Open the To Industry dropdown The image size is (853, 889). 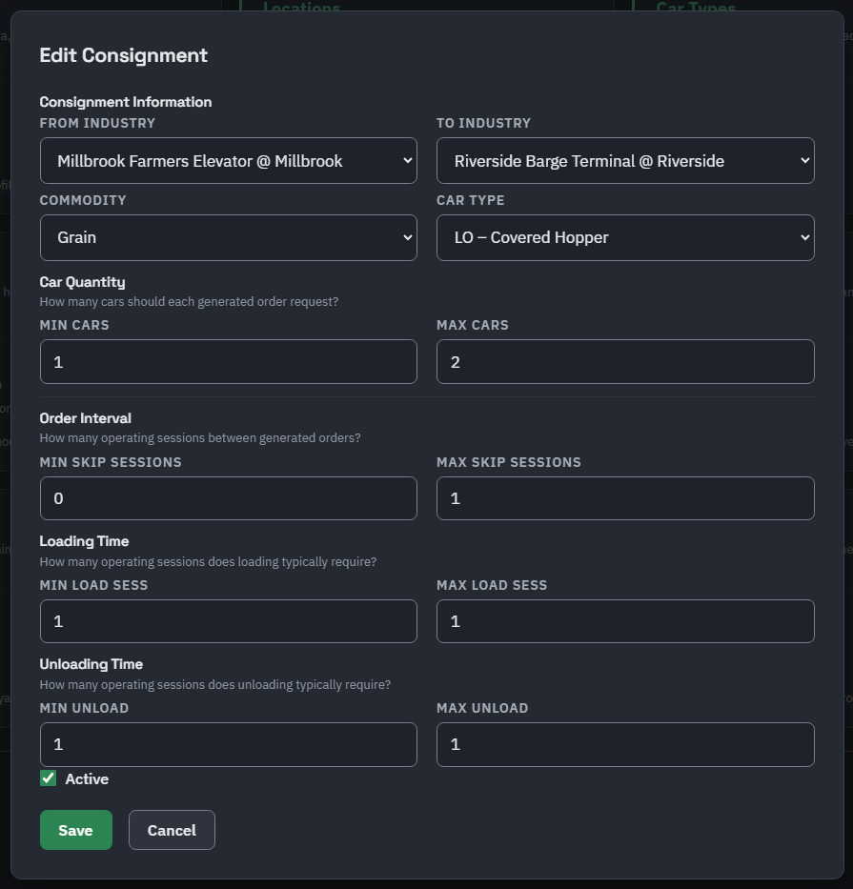tap(625, 160)
